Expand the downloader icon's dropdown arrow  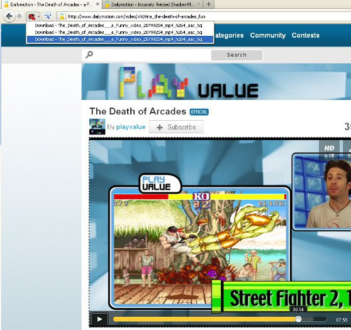[x=38, y=16]
